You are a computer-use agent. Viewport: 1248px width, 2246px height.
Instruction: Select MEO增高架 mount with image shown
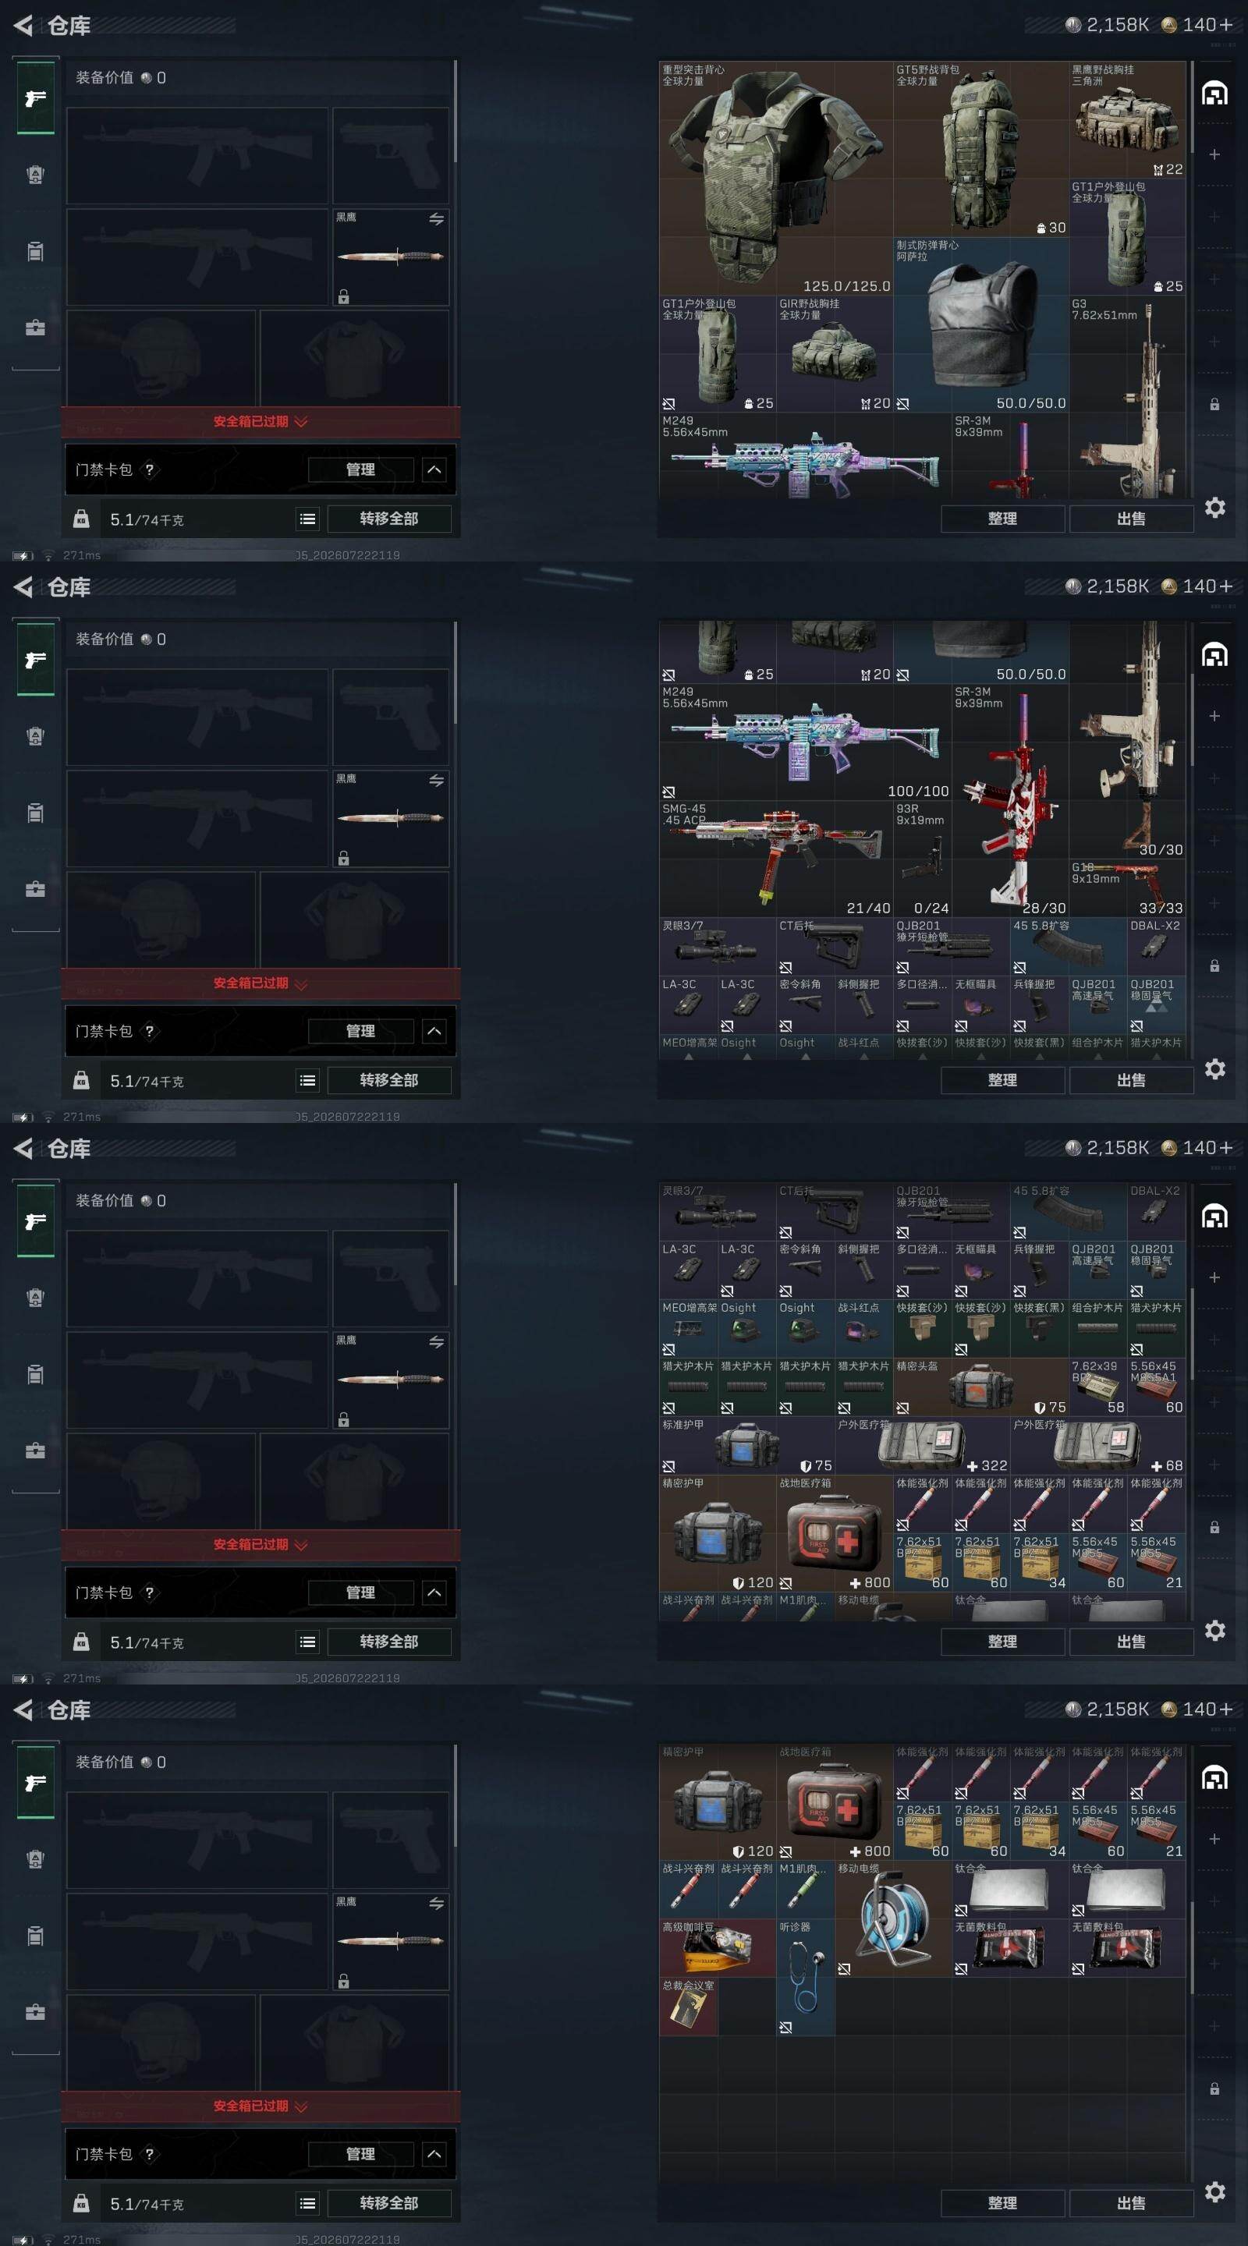click(x=689, y=1328)
